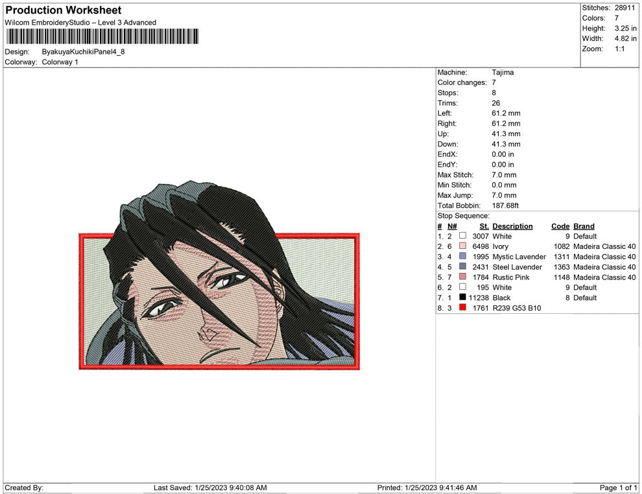Click the Mystic Lavender color swatch
Image resolution: width=642 pixels, height=494 pixels.
[x=462, y=256]
